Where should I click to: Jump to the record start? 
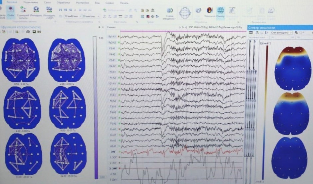(61, 10)
